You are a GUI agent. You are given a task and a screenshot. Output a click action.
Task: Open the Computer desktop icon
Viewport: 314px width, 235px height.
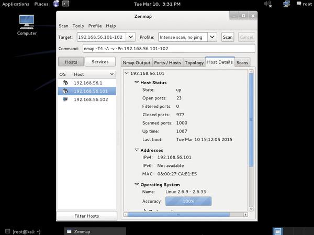27,25
